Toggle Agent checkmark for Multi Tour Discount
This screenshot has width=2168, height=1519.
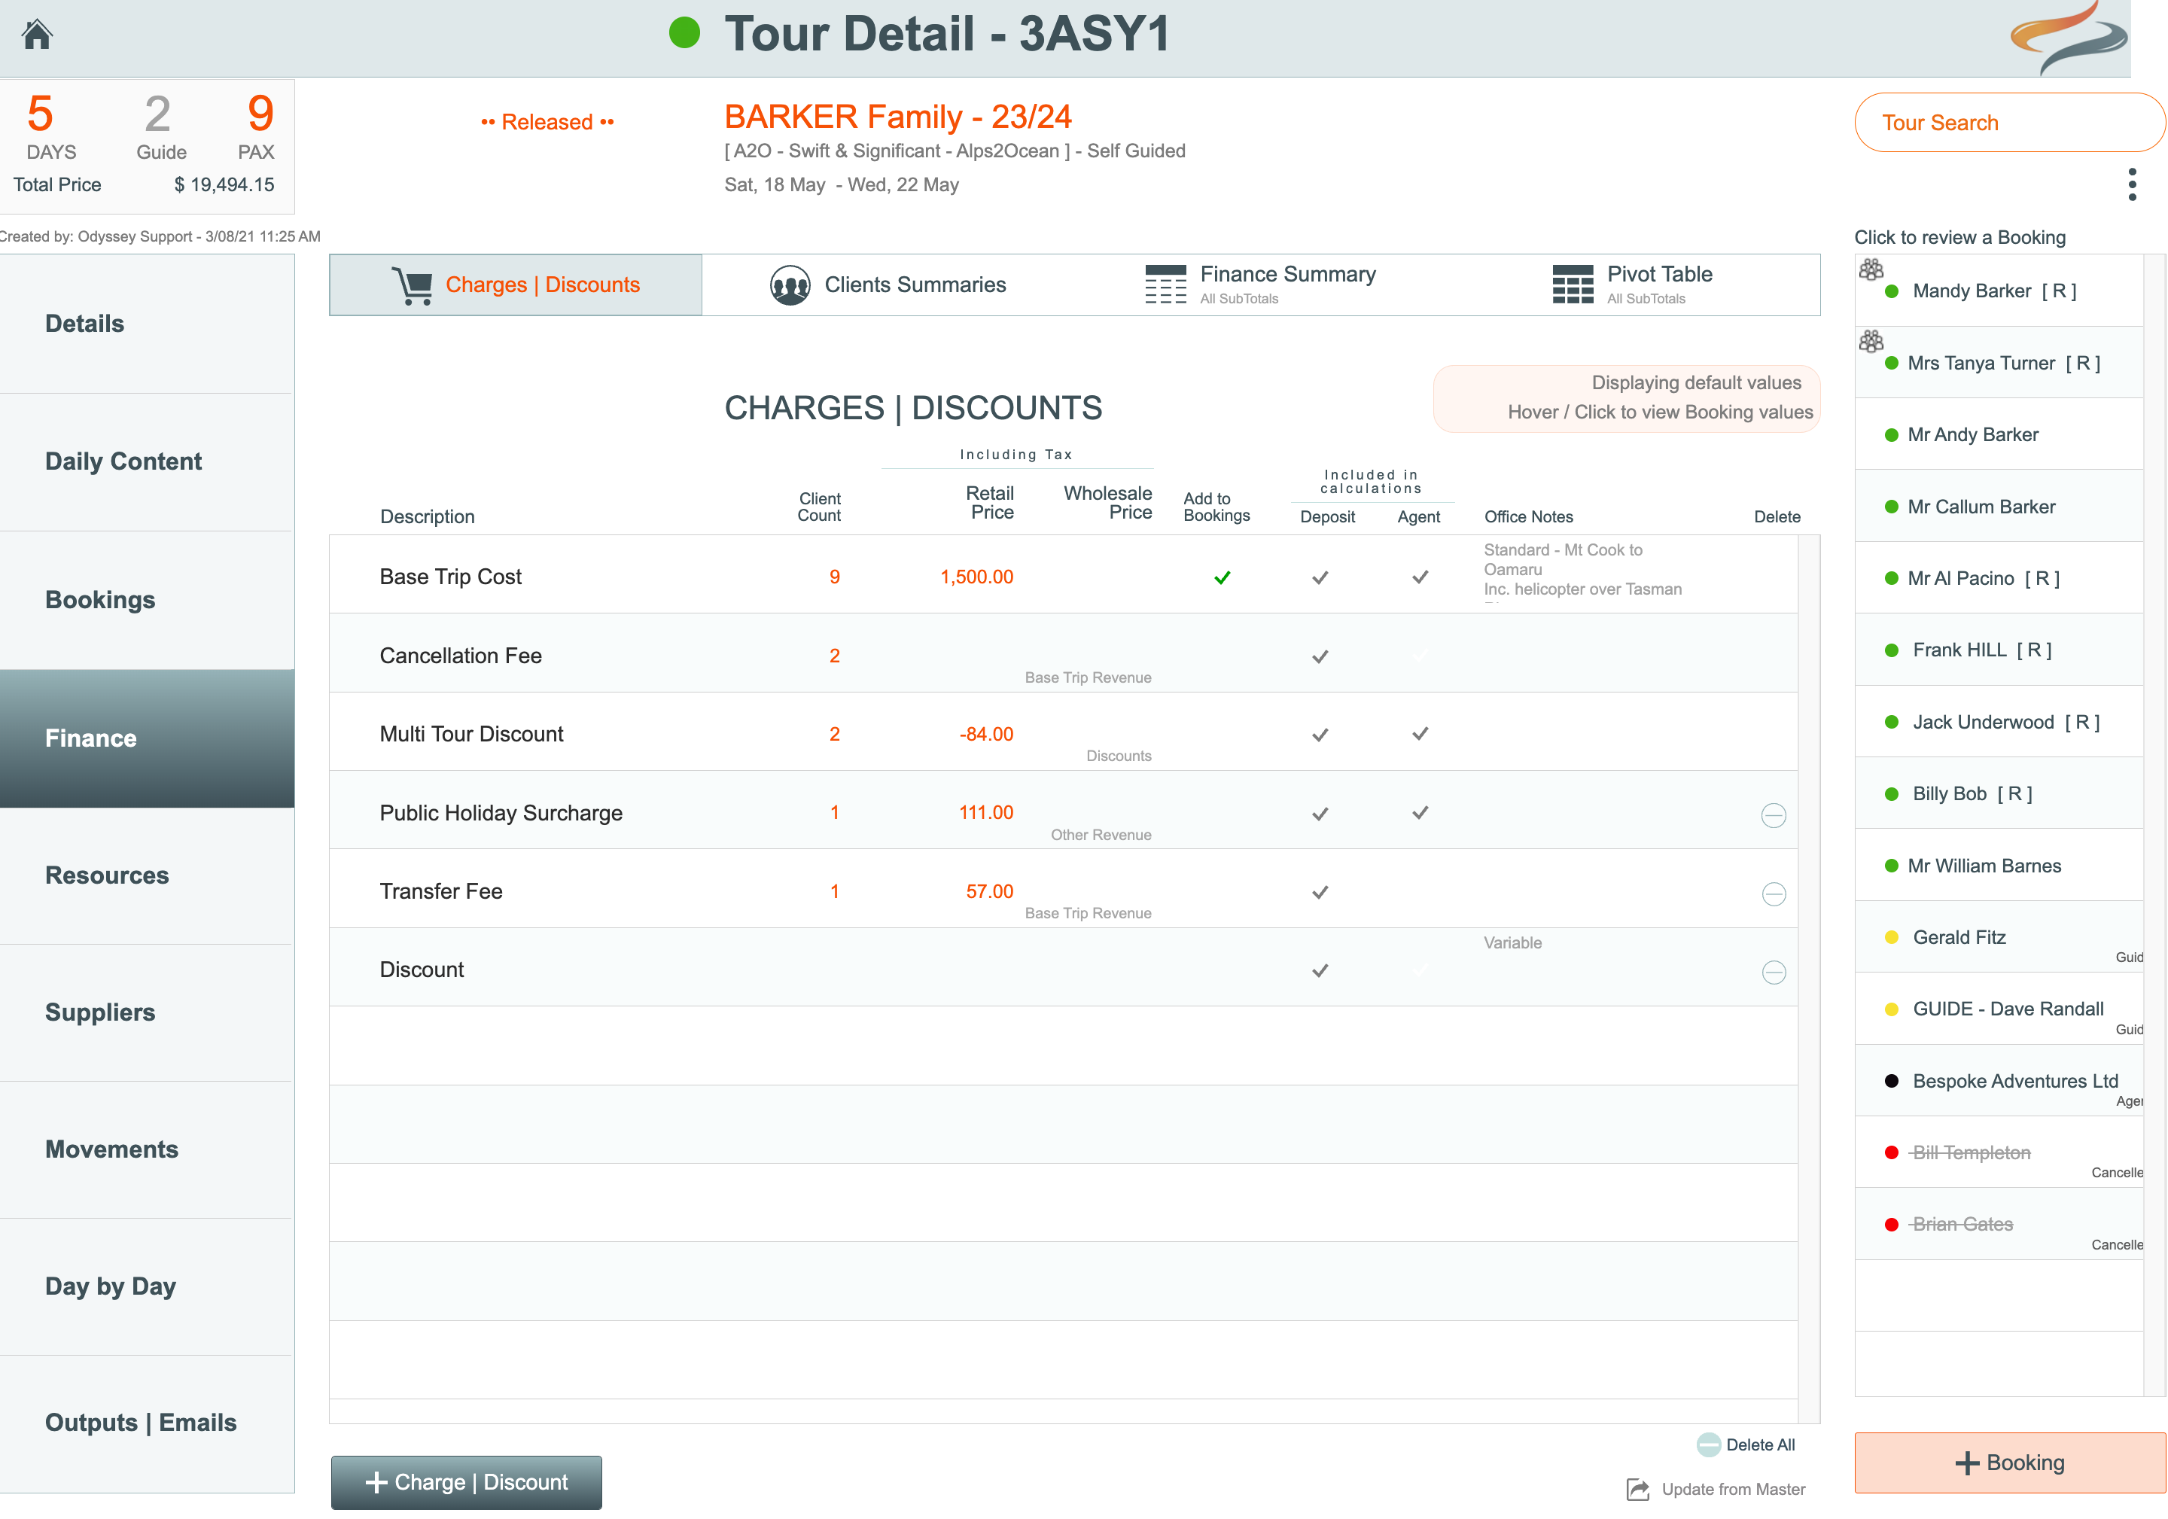(x=1419, y=735)
